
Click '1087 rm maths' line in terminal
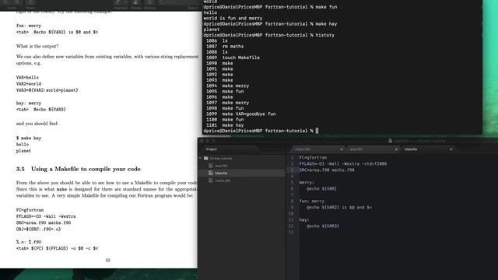[x=225, y=47]
